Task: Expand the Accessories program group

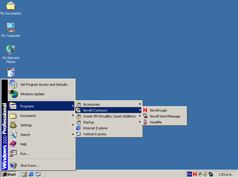Action: click(x=109, y=104)
